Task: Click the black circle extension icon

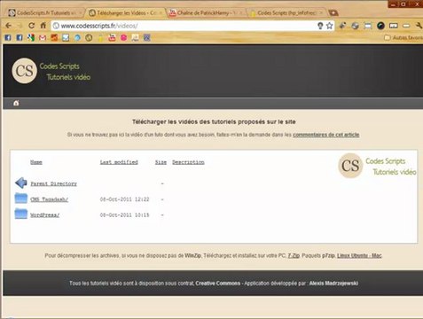Action: coord(380,26)
